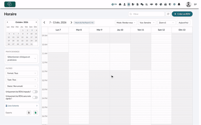The image size is (201, 125).
Task: Toggle appointments without signed note switch
Action: [x=35, y=97]
